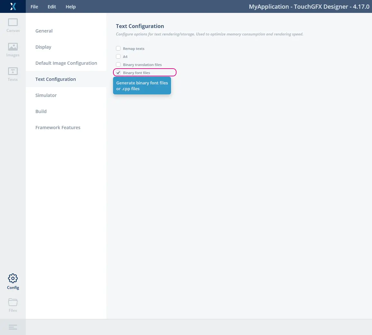The width and height of the screenshot is (372, 335).
Task: Enable Binary translation files option
Action: [x=118, y=65]
